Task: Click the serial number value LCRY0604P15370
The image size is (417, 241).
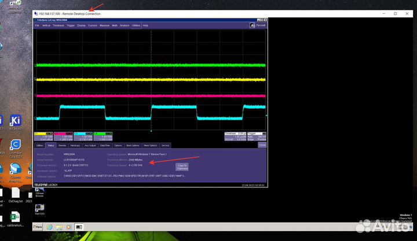Action: tap(74, 160)
